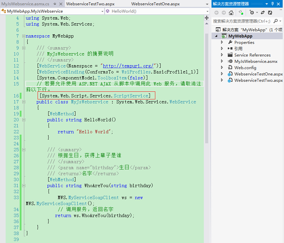
Task: Open the document tab overflow list
Action: click(x=207, y=4)
